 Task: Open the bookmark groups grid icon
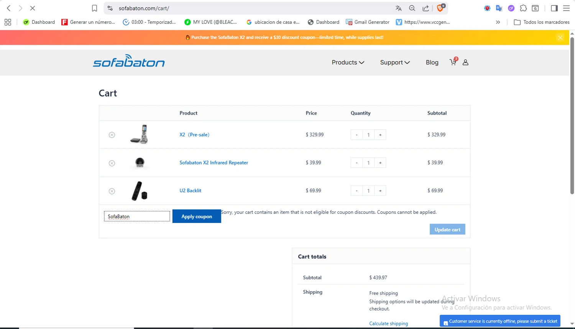tap(8, 22)
